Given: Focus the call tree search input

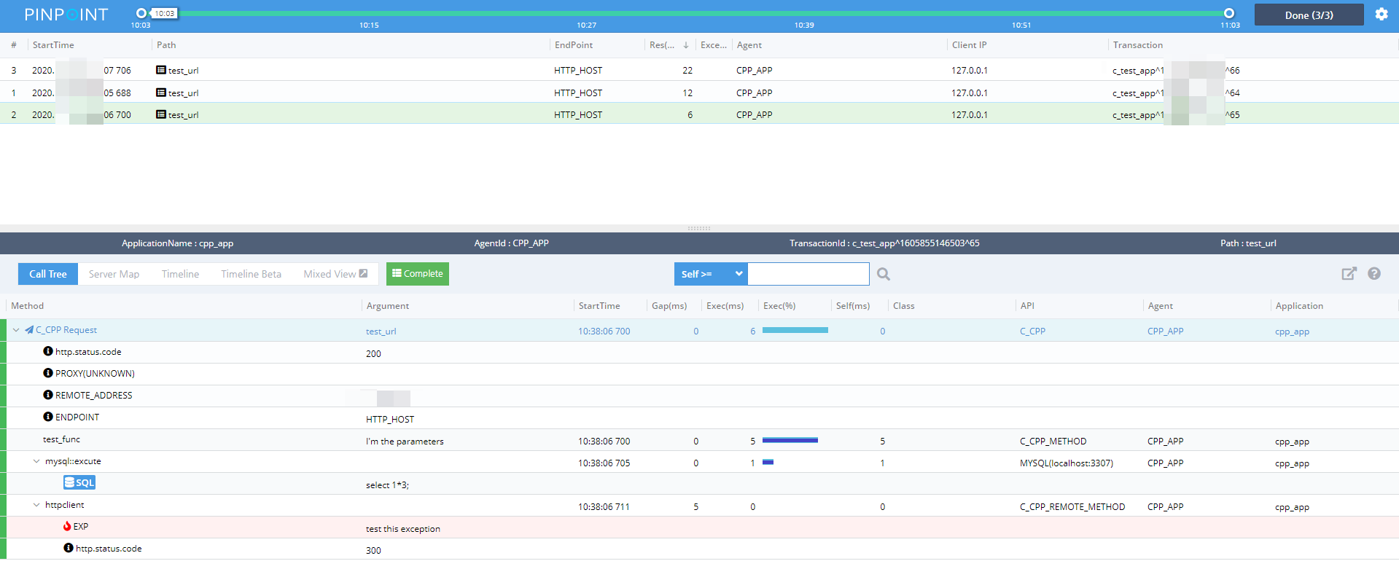Looking at the screenshot, I should point(808,274).
